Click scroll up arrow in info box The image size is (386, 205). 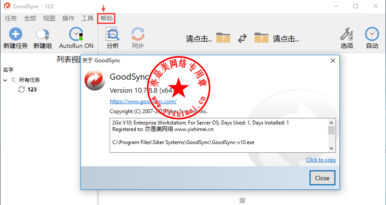(331, 123)
